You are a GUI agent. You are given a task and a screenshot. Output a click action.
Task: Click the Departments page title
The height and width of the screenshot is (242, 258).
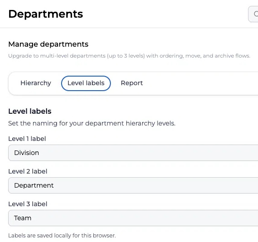(46, 14)
